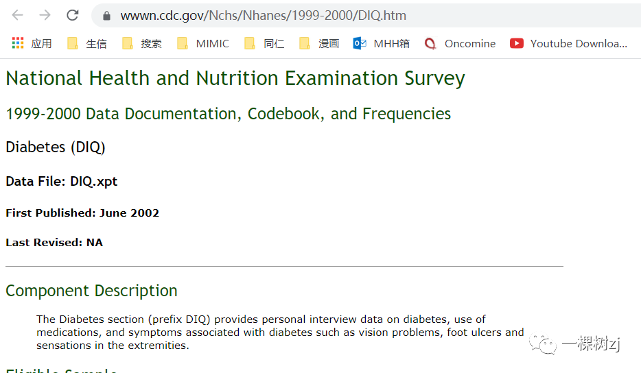
Task: Open the Youtube Download bookmark
Action: click(x=569, y=43)
